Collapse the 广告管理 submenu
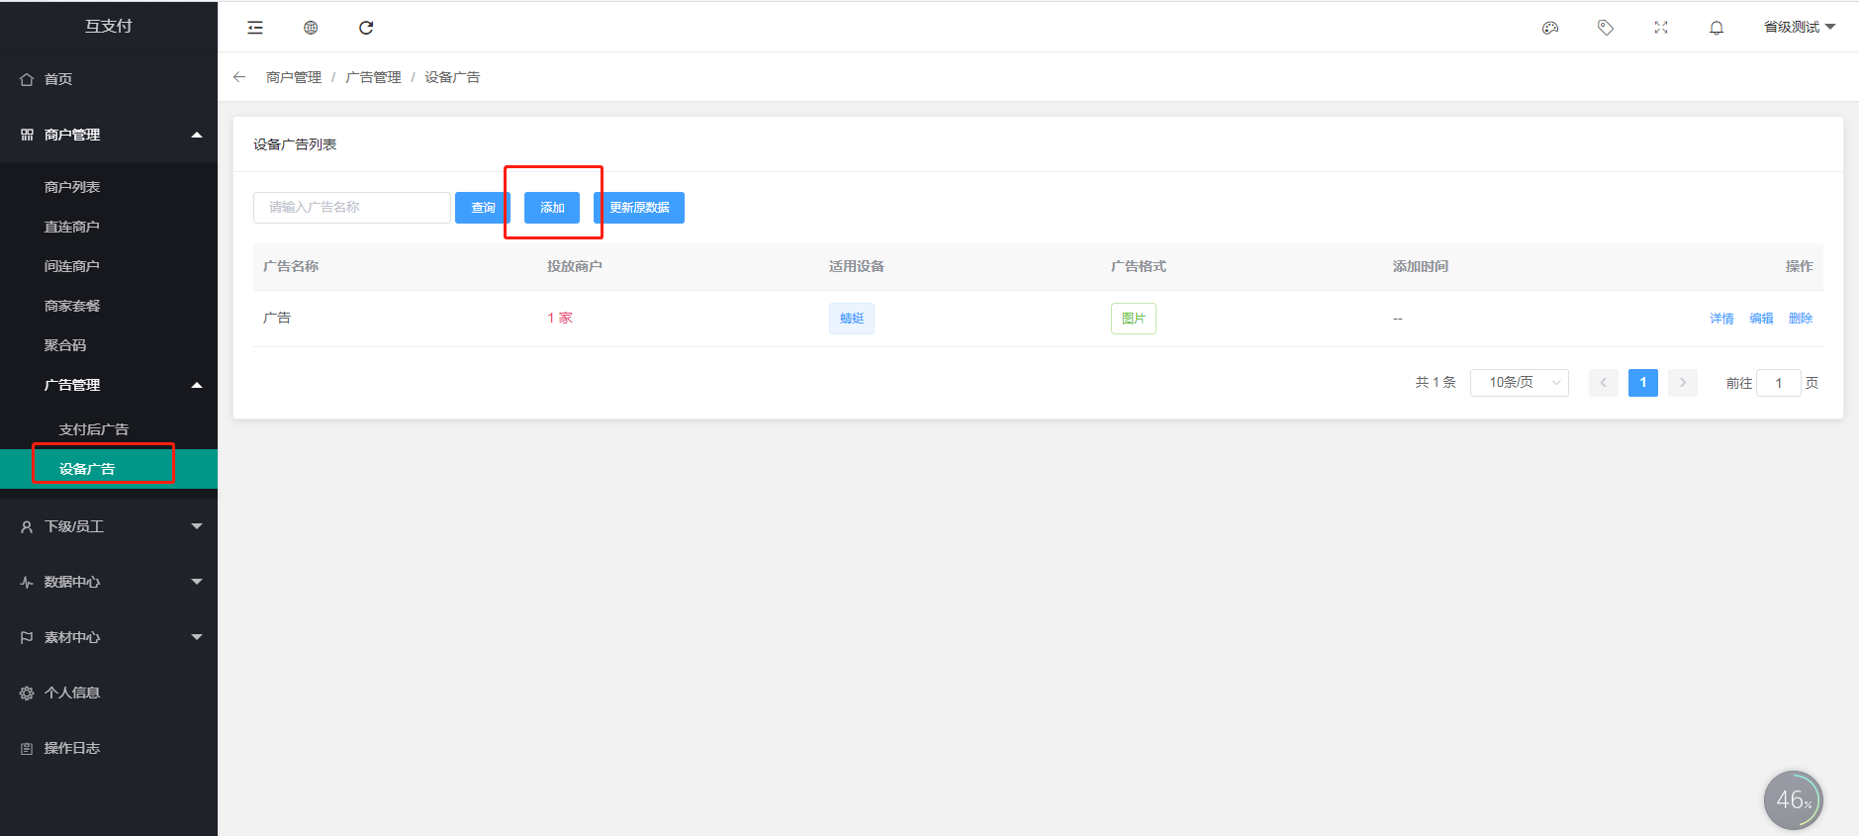1859x836 pixels. tap(109, 385)
